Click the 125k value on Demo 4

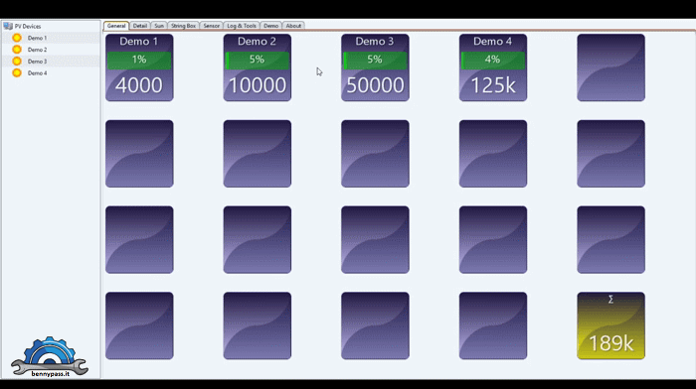tap(493, 85)
